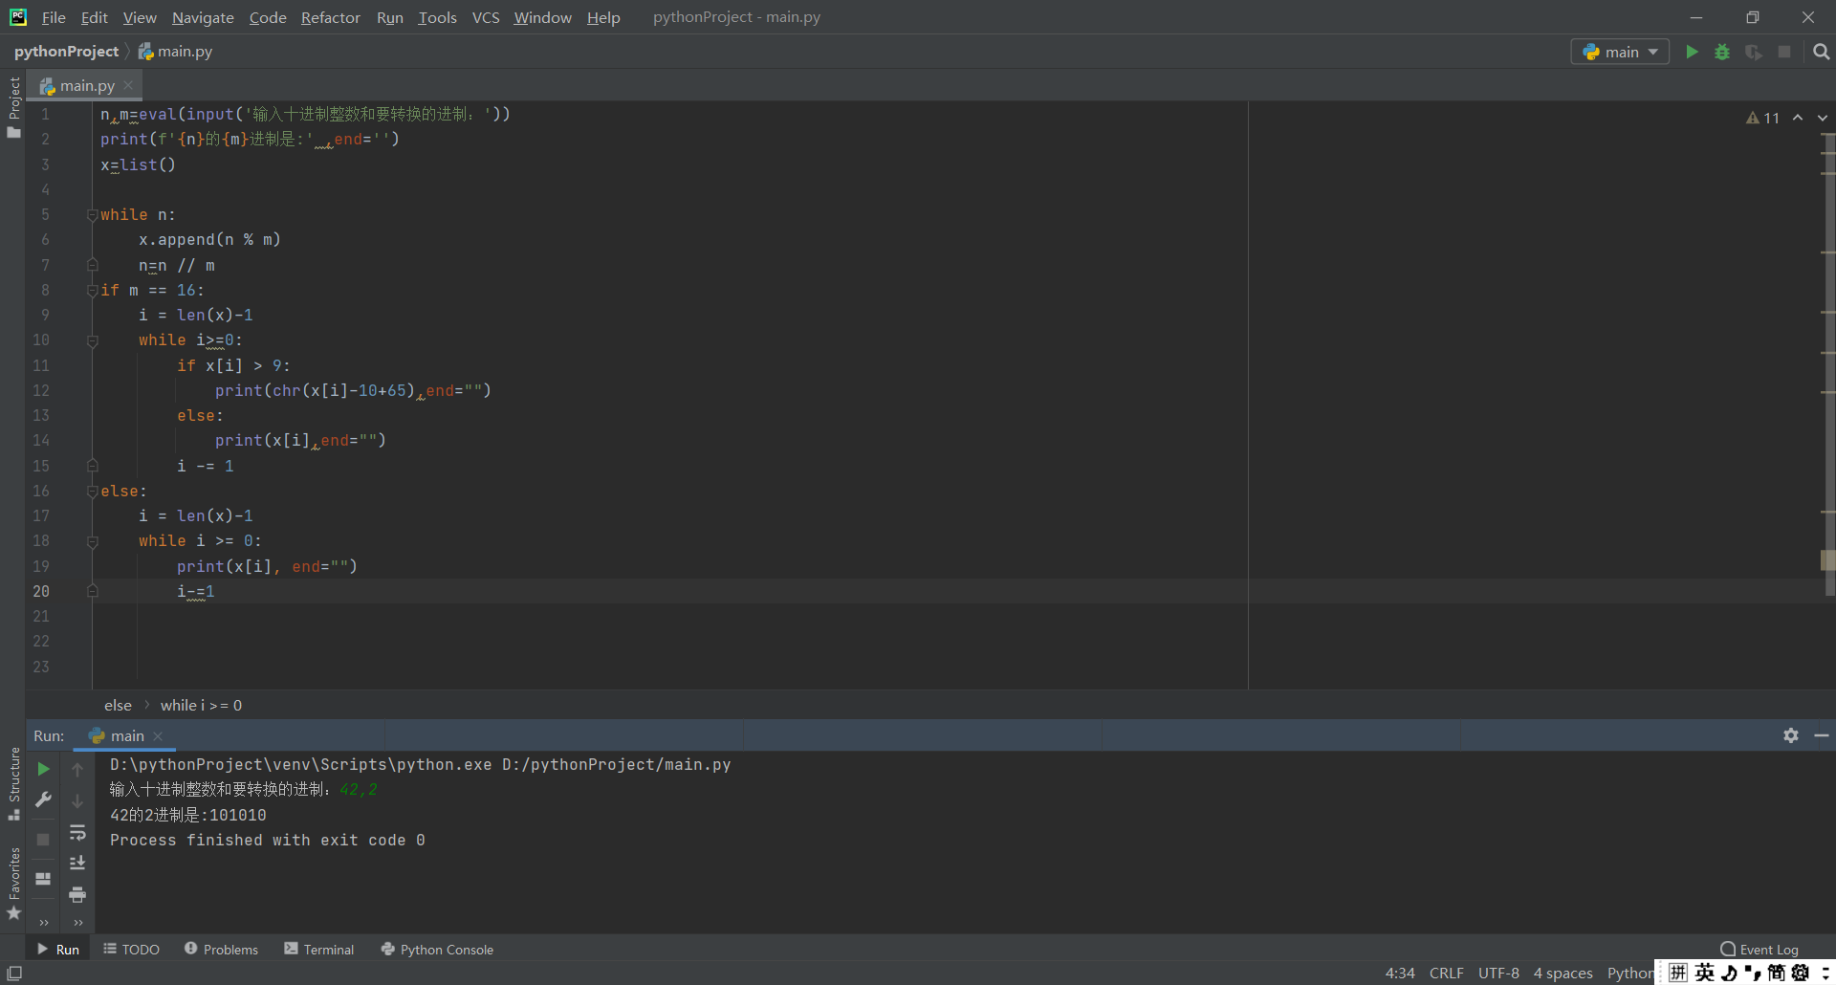Click tool windows quick access icon in status bar corner

coord(14,974)
